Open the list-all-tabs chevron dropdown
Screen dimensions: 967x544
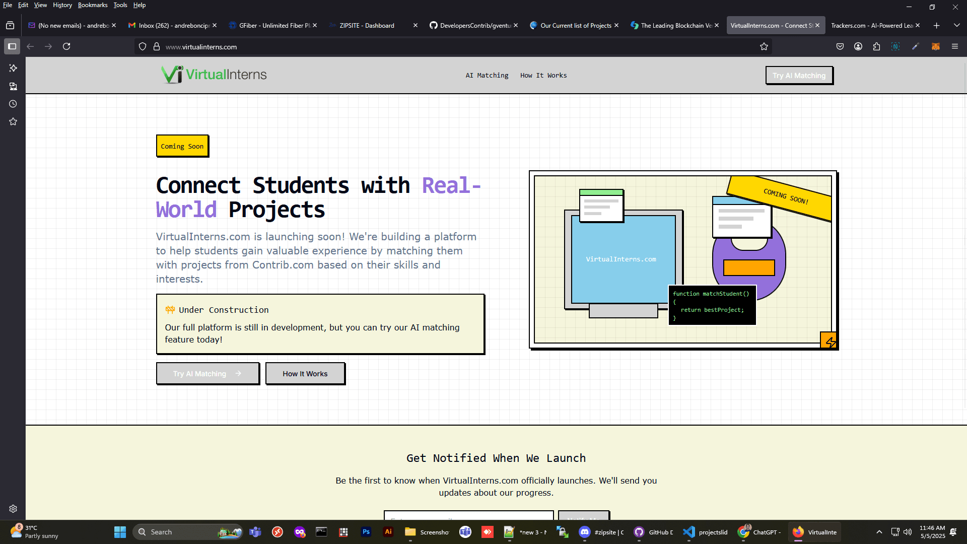[956, 25]
